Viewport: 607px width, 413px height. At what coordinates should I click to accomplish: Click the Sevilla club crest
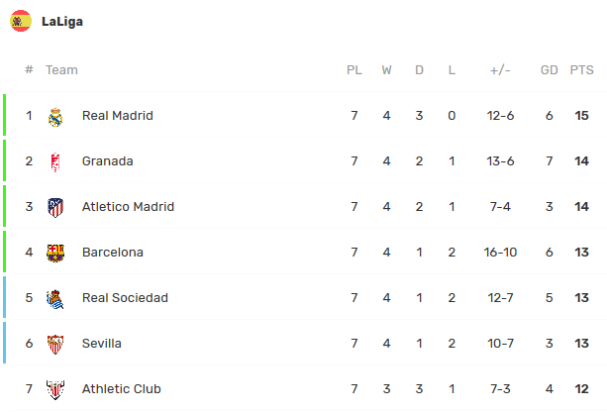point(55,344)
